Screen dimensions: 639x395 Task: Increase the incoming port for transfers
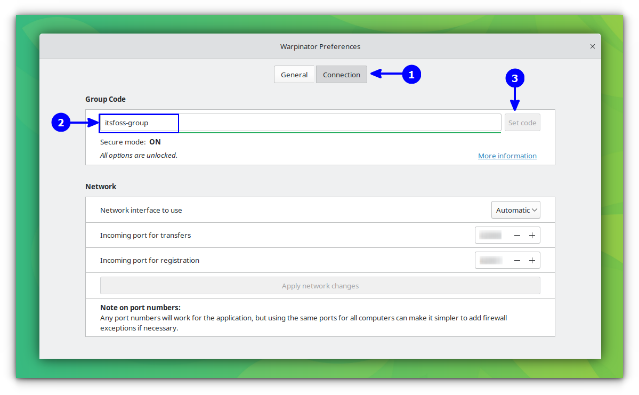point(532,235)
